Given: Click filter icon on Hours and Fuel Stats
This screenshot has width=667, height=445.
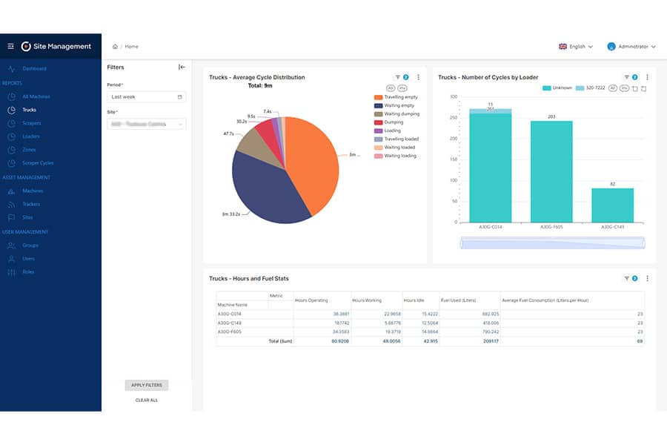Looking at the screenshot, I should [627, 279].
